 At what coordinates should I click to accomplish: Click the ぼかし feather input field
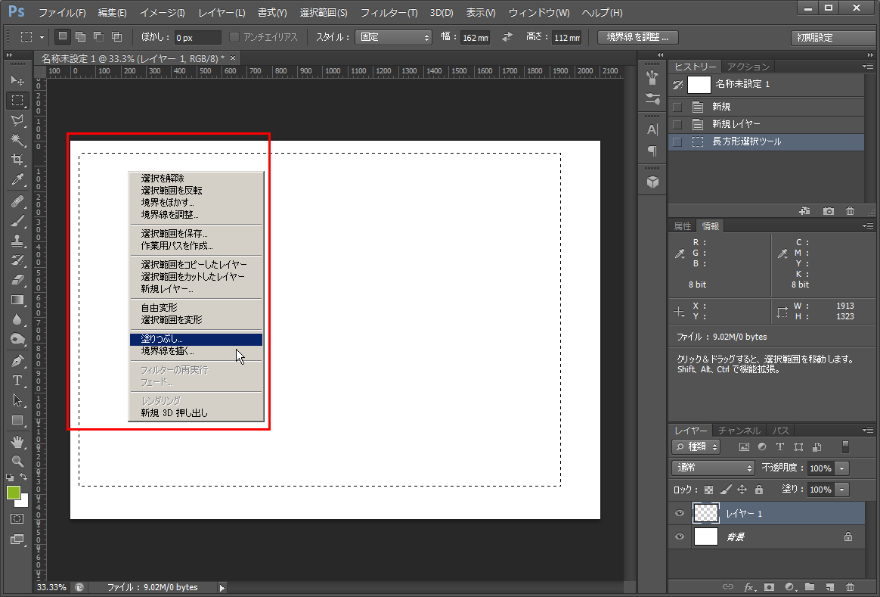197,37
